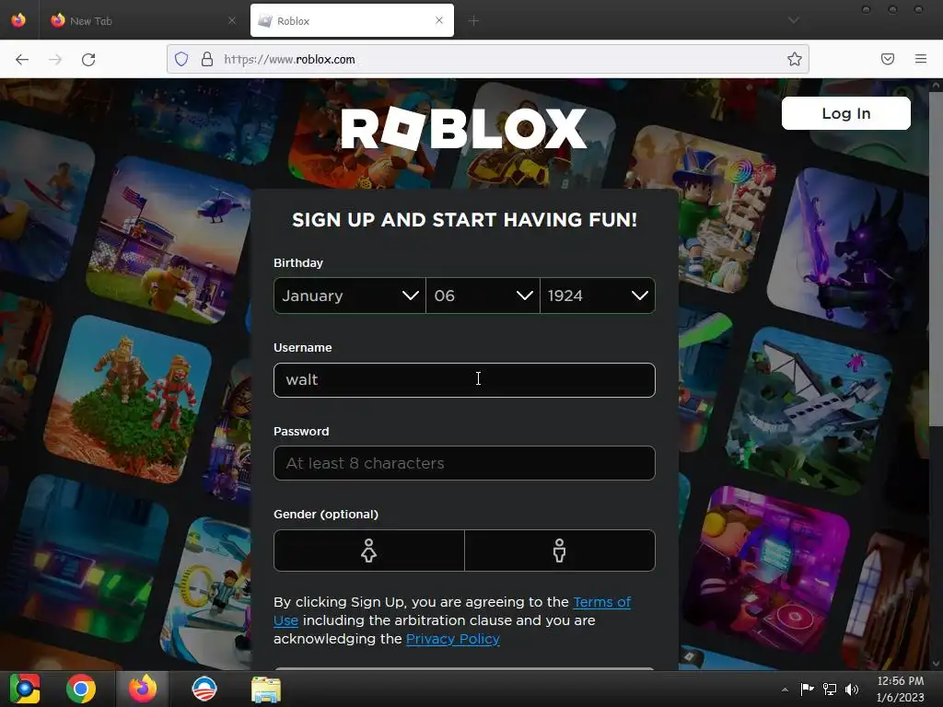Image resolution: width=943 pixels, height=707 pixels.
Task: Click the Log In button
Action: point(846,113)
